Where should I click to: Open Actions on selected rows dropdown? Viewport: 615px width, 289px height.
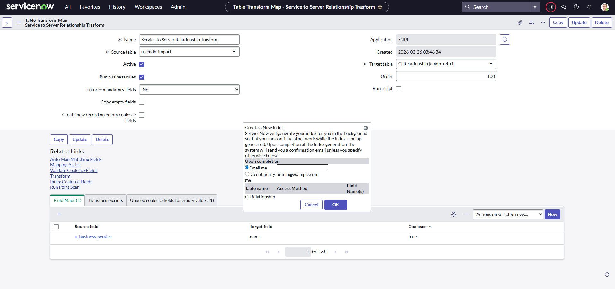click(x=508, y=214)
